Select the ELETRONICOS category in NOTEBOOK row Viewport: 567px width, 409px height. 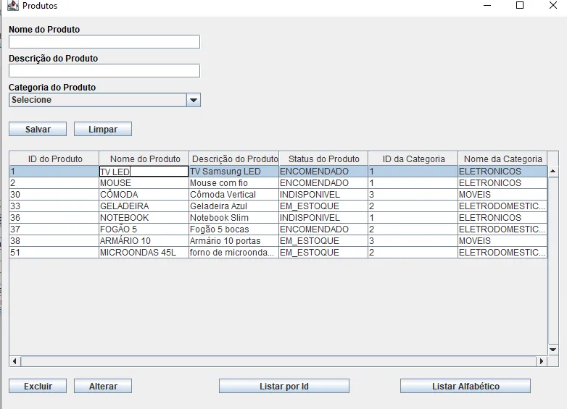502,218
